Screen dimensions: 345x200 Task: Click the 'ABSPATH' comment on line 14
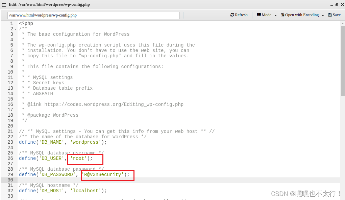(x=43, y=94)
